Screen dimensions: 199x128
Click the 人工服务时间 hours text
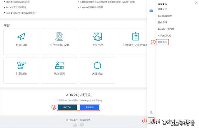tap(78, 100)
